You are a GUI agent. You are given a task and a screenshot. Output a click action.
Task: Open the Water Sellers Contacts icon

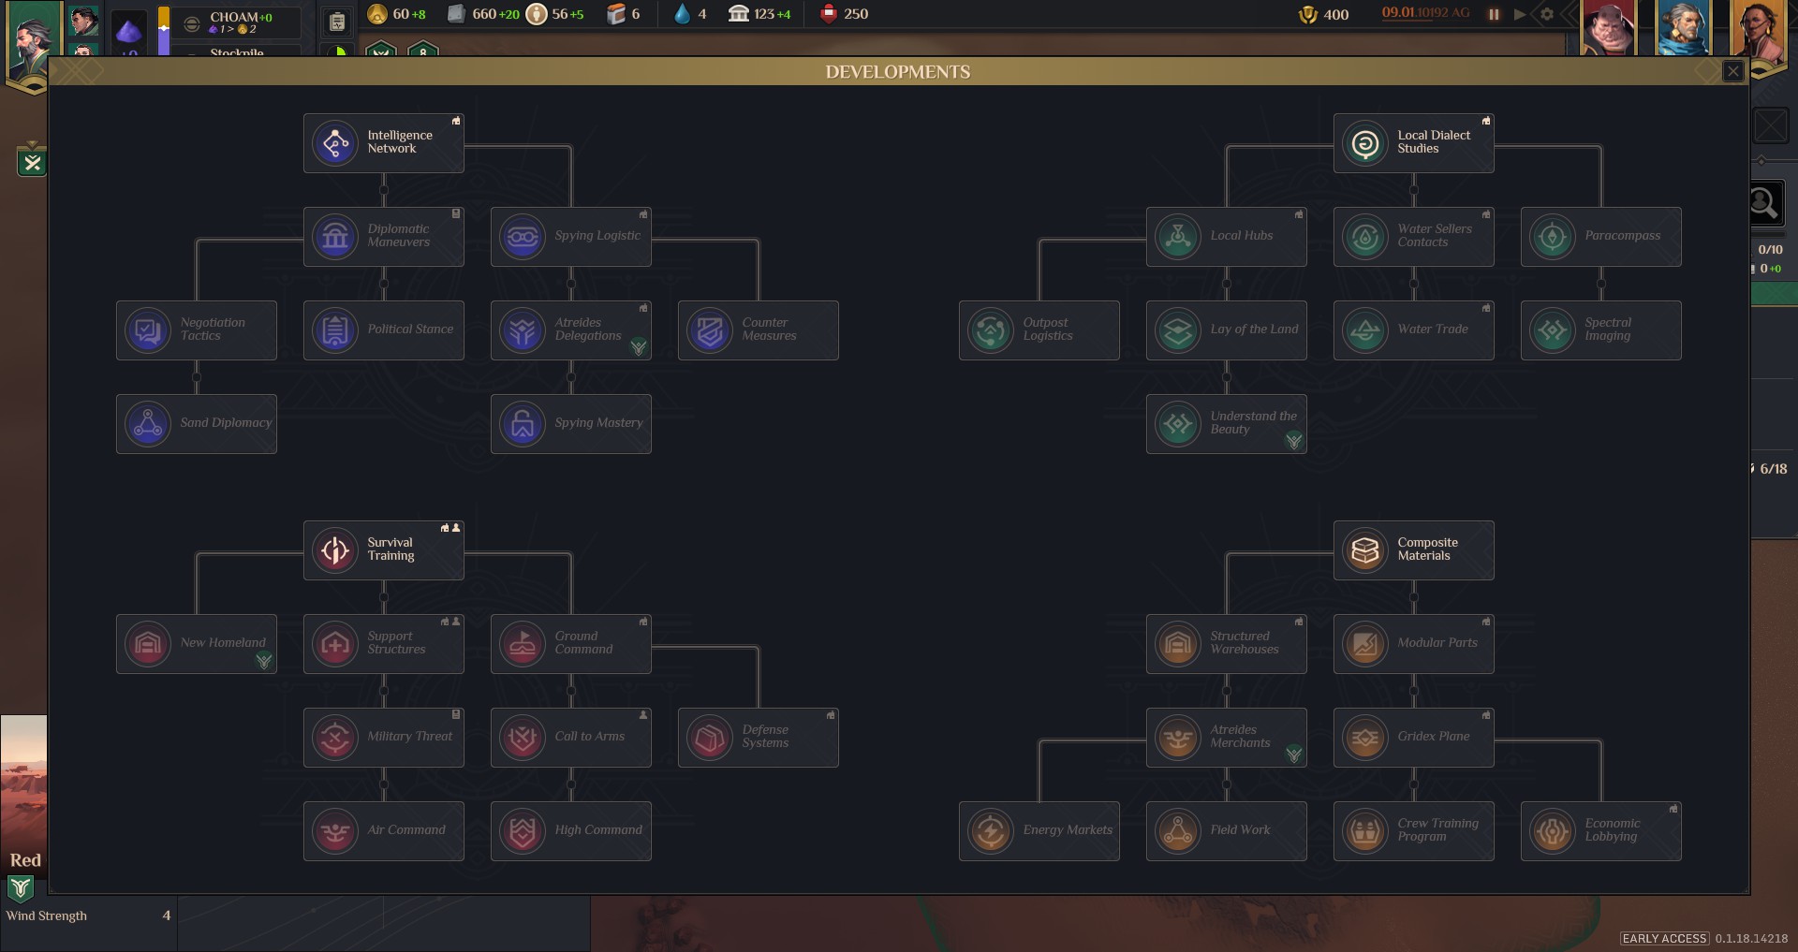[1365, 237]
